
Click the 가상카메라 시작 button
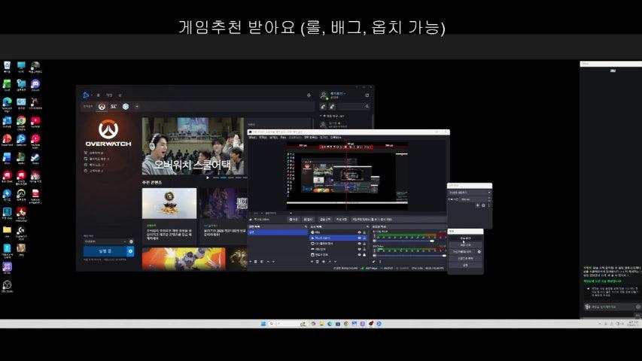[463, 251]
